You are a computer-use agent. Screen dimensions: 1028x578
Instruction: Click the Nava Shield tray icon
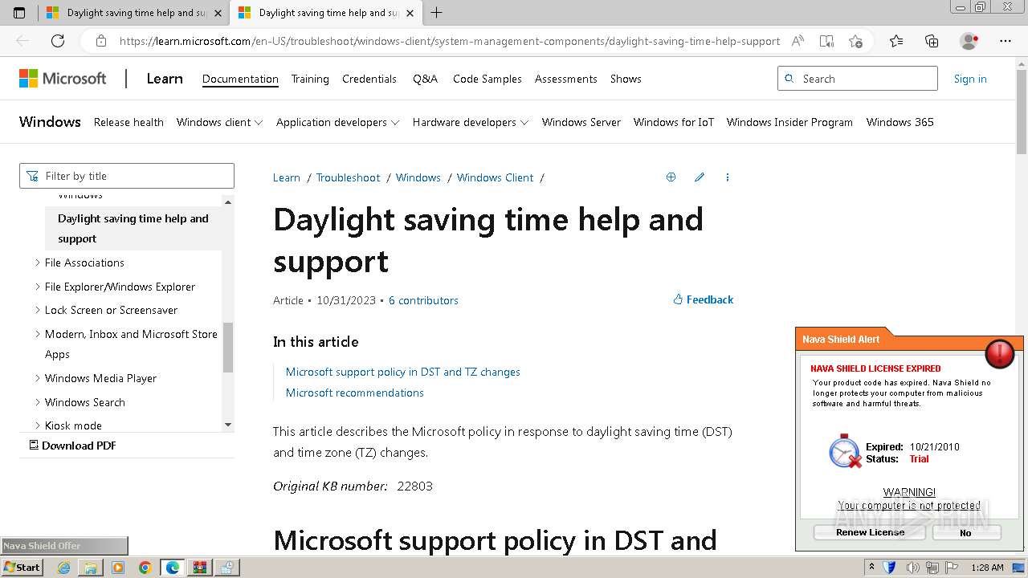coord(889,568)
